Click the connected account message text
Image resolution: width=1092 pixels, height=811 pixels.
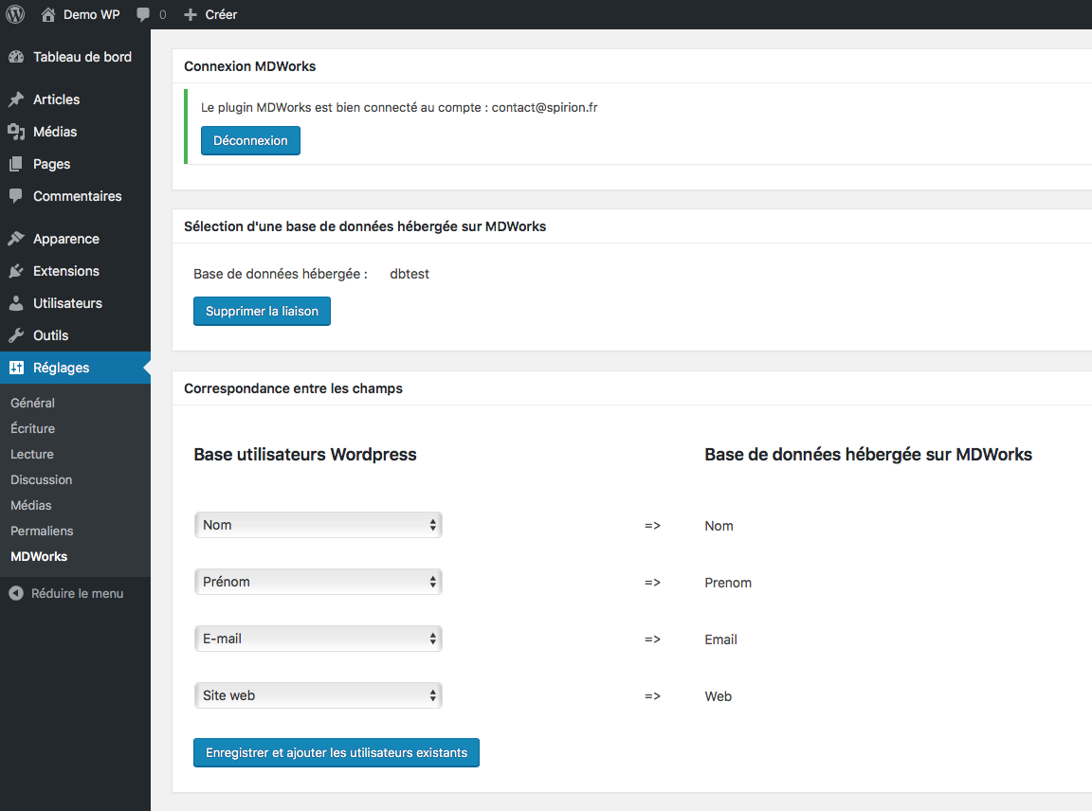pyautogui.click(x=399, y=107)
